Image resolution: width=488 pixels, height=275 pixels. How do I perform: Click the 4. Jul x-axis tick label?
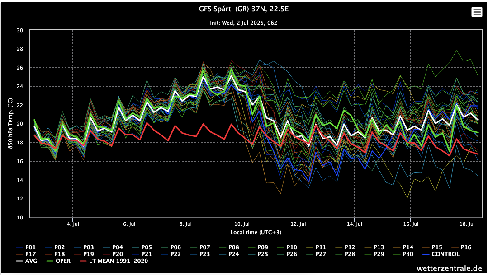[x=72, y=224]
